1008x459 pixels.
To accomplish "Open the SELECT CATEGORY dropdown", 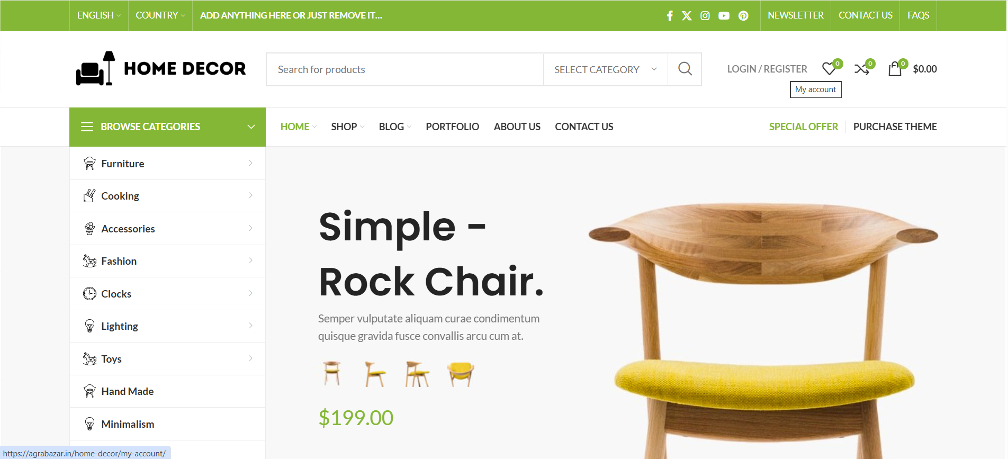I will point(605,69).
